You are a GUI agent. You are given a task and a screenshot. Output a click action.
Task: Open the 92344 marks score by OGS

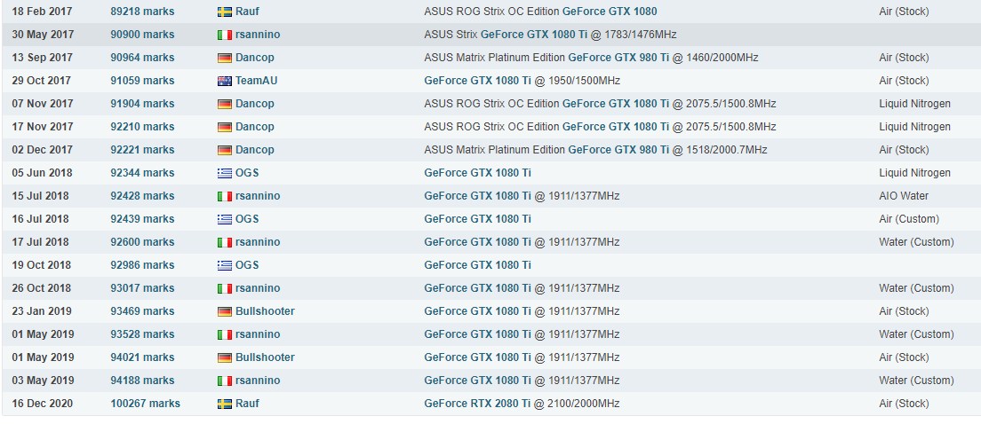point(143,173)
